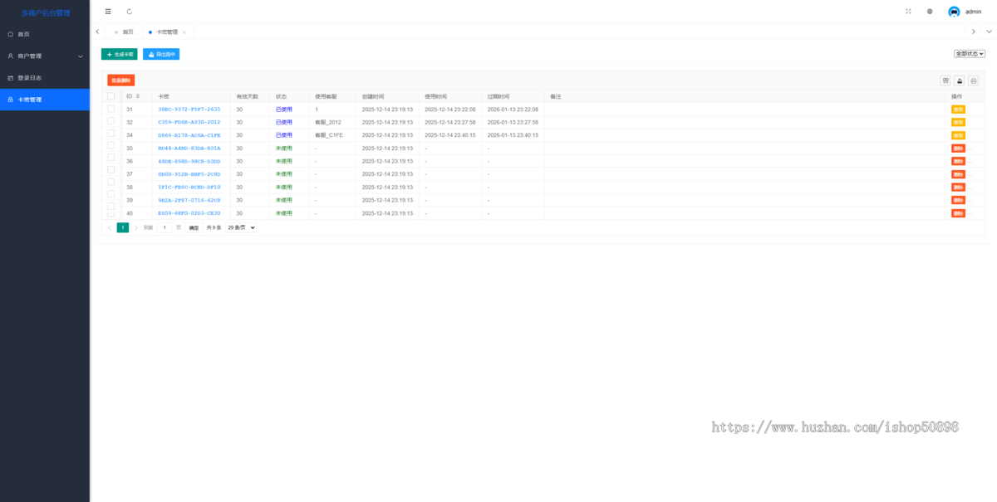Toggle the sidebar collapse menu icon

click(108, 12)
